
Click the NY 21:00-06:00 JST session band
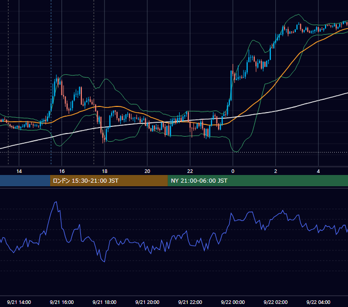click(x=257, y=181)
